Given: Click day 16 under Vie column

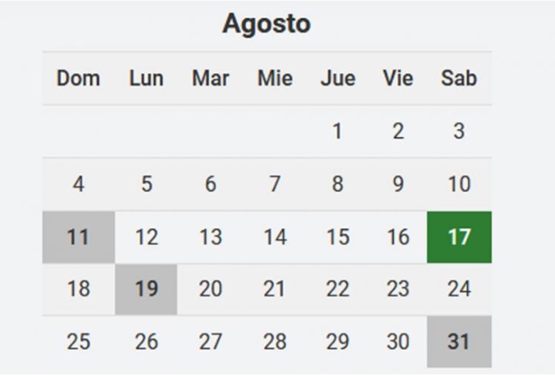Looking at the screenshot, I should pos(399,237).
